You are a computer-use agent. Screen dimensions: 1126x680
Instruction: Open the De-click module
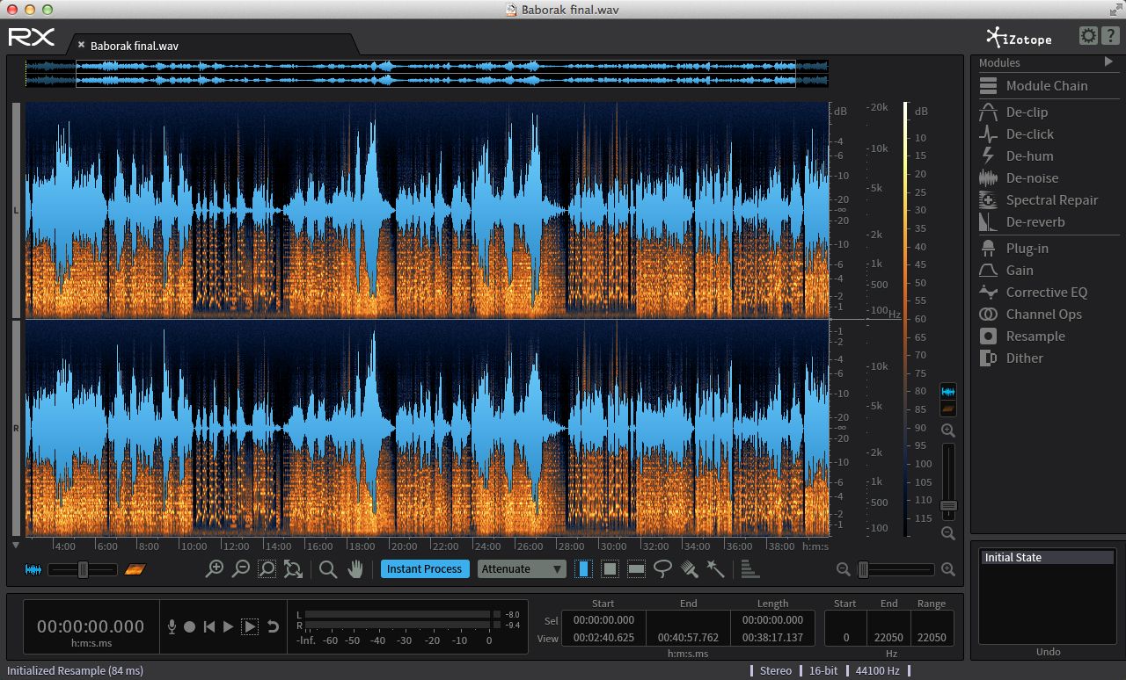[x=1029, y=134]
